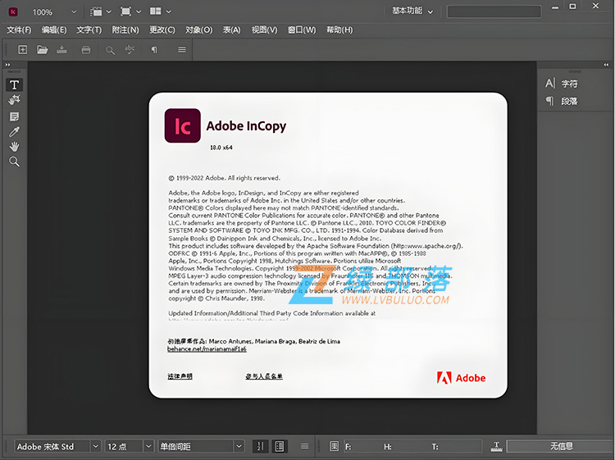The height and width of the screenshot is (460, 615).
Task: Open the 表(A) menu
Action: [x=232, y=30]
